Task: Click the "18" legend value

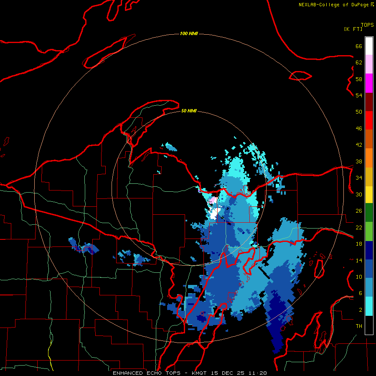Action: pyautogui.click(x=359, y=244)
